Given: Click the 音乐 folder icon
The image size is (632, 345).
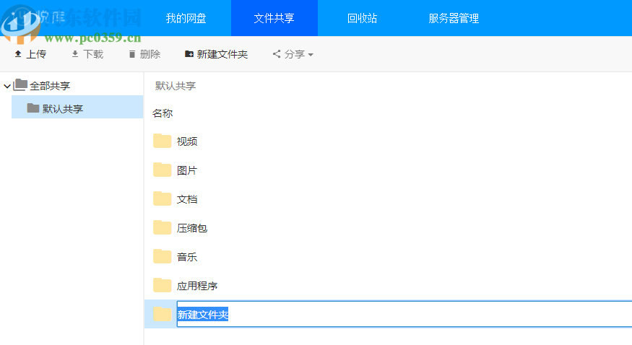Looking at the screenshot, I should click(x=163, y=256).
